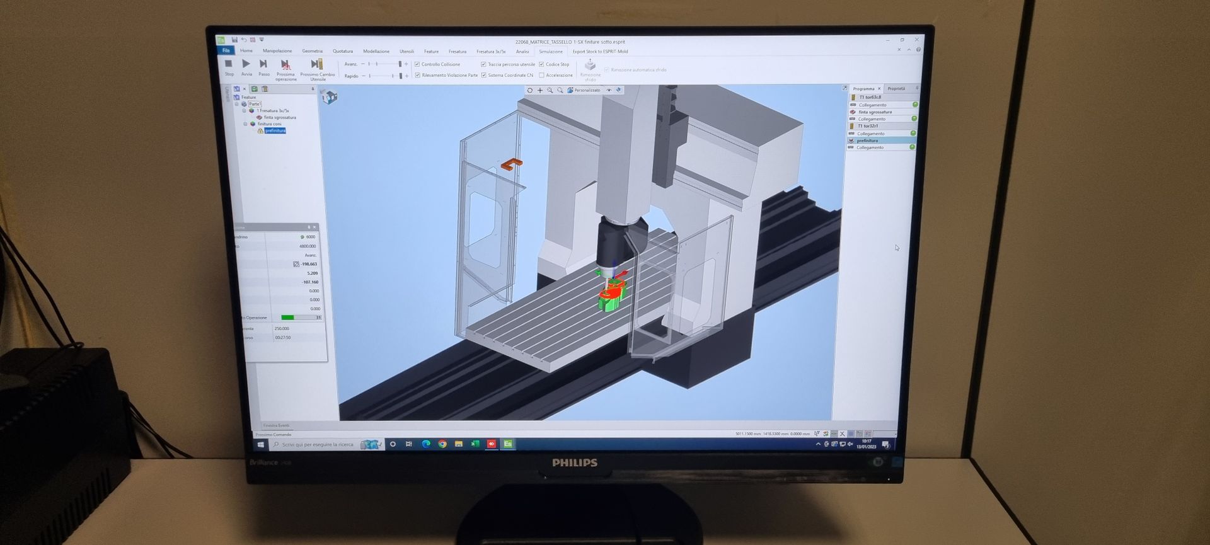The image size is (1210, 545).
Task: Show hidden system tray icons chevron
Action: [818, 444]
